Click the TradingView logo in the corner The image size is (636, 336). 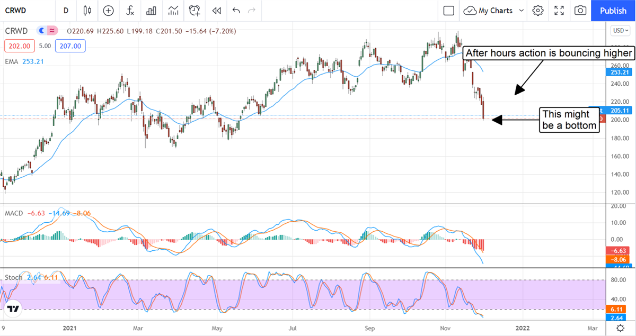point(13,308)
